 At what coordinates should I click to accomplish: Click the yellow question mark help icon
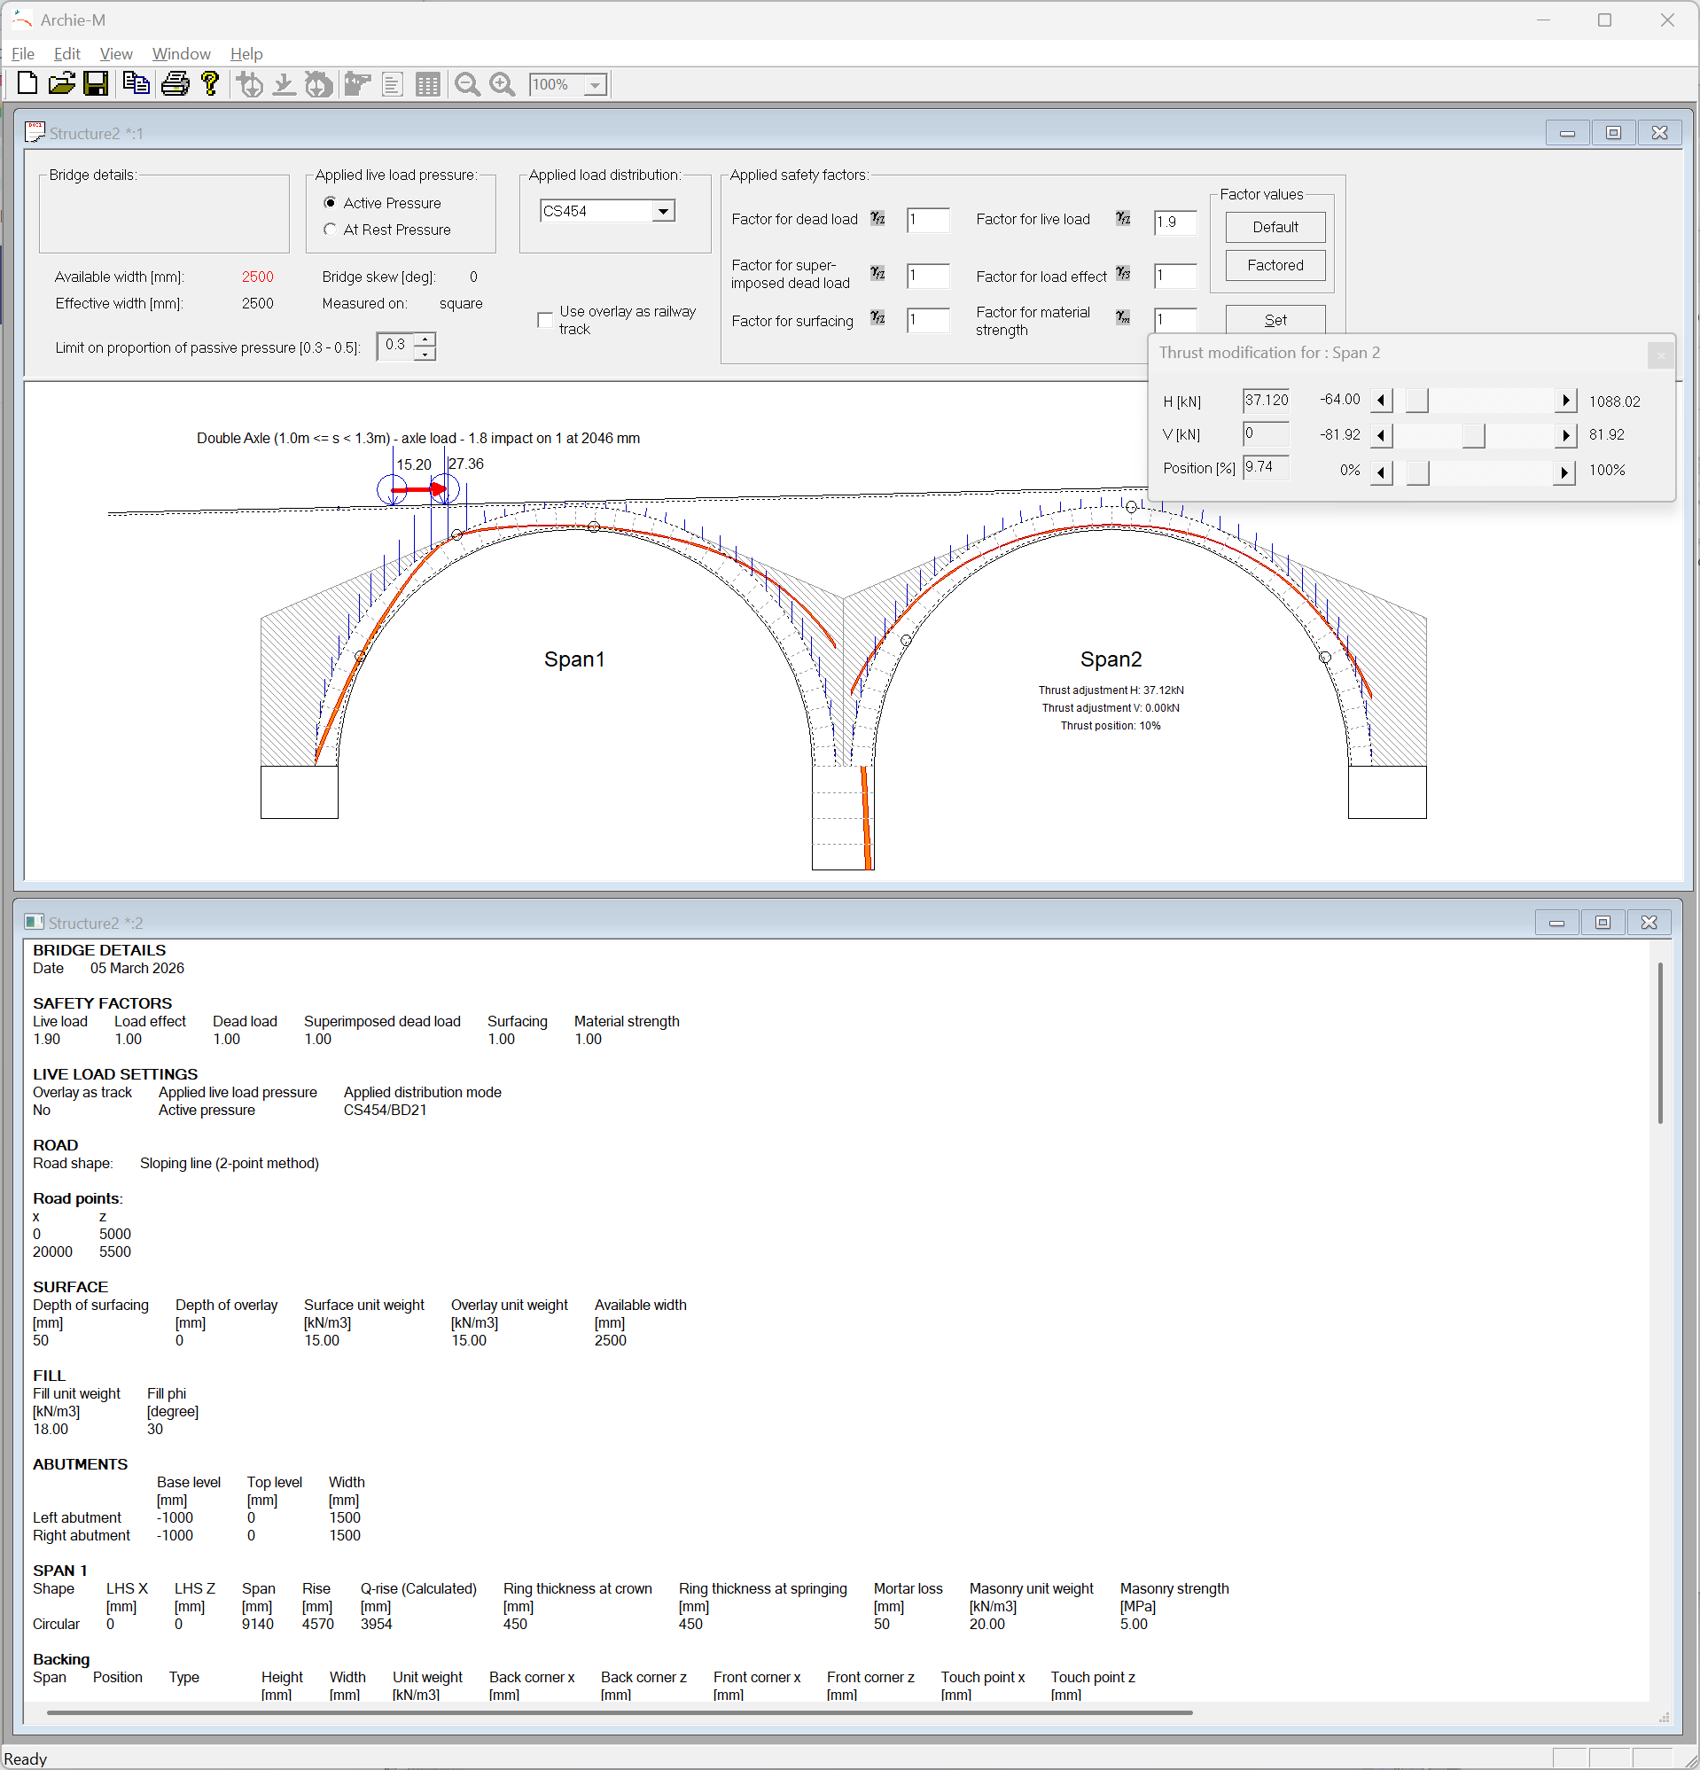210,84
